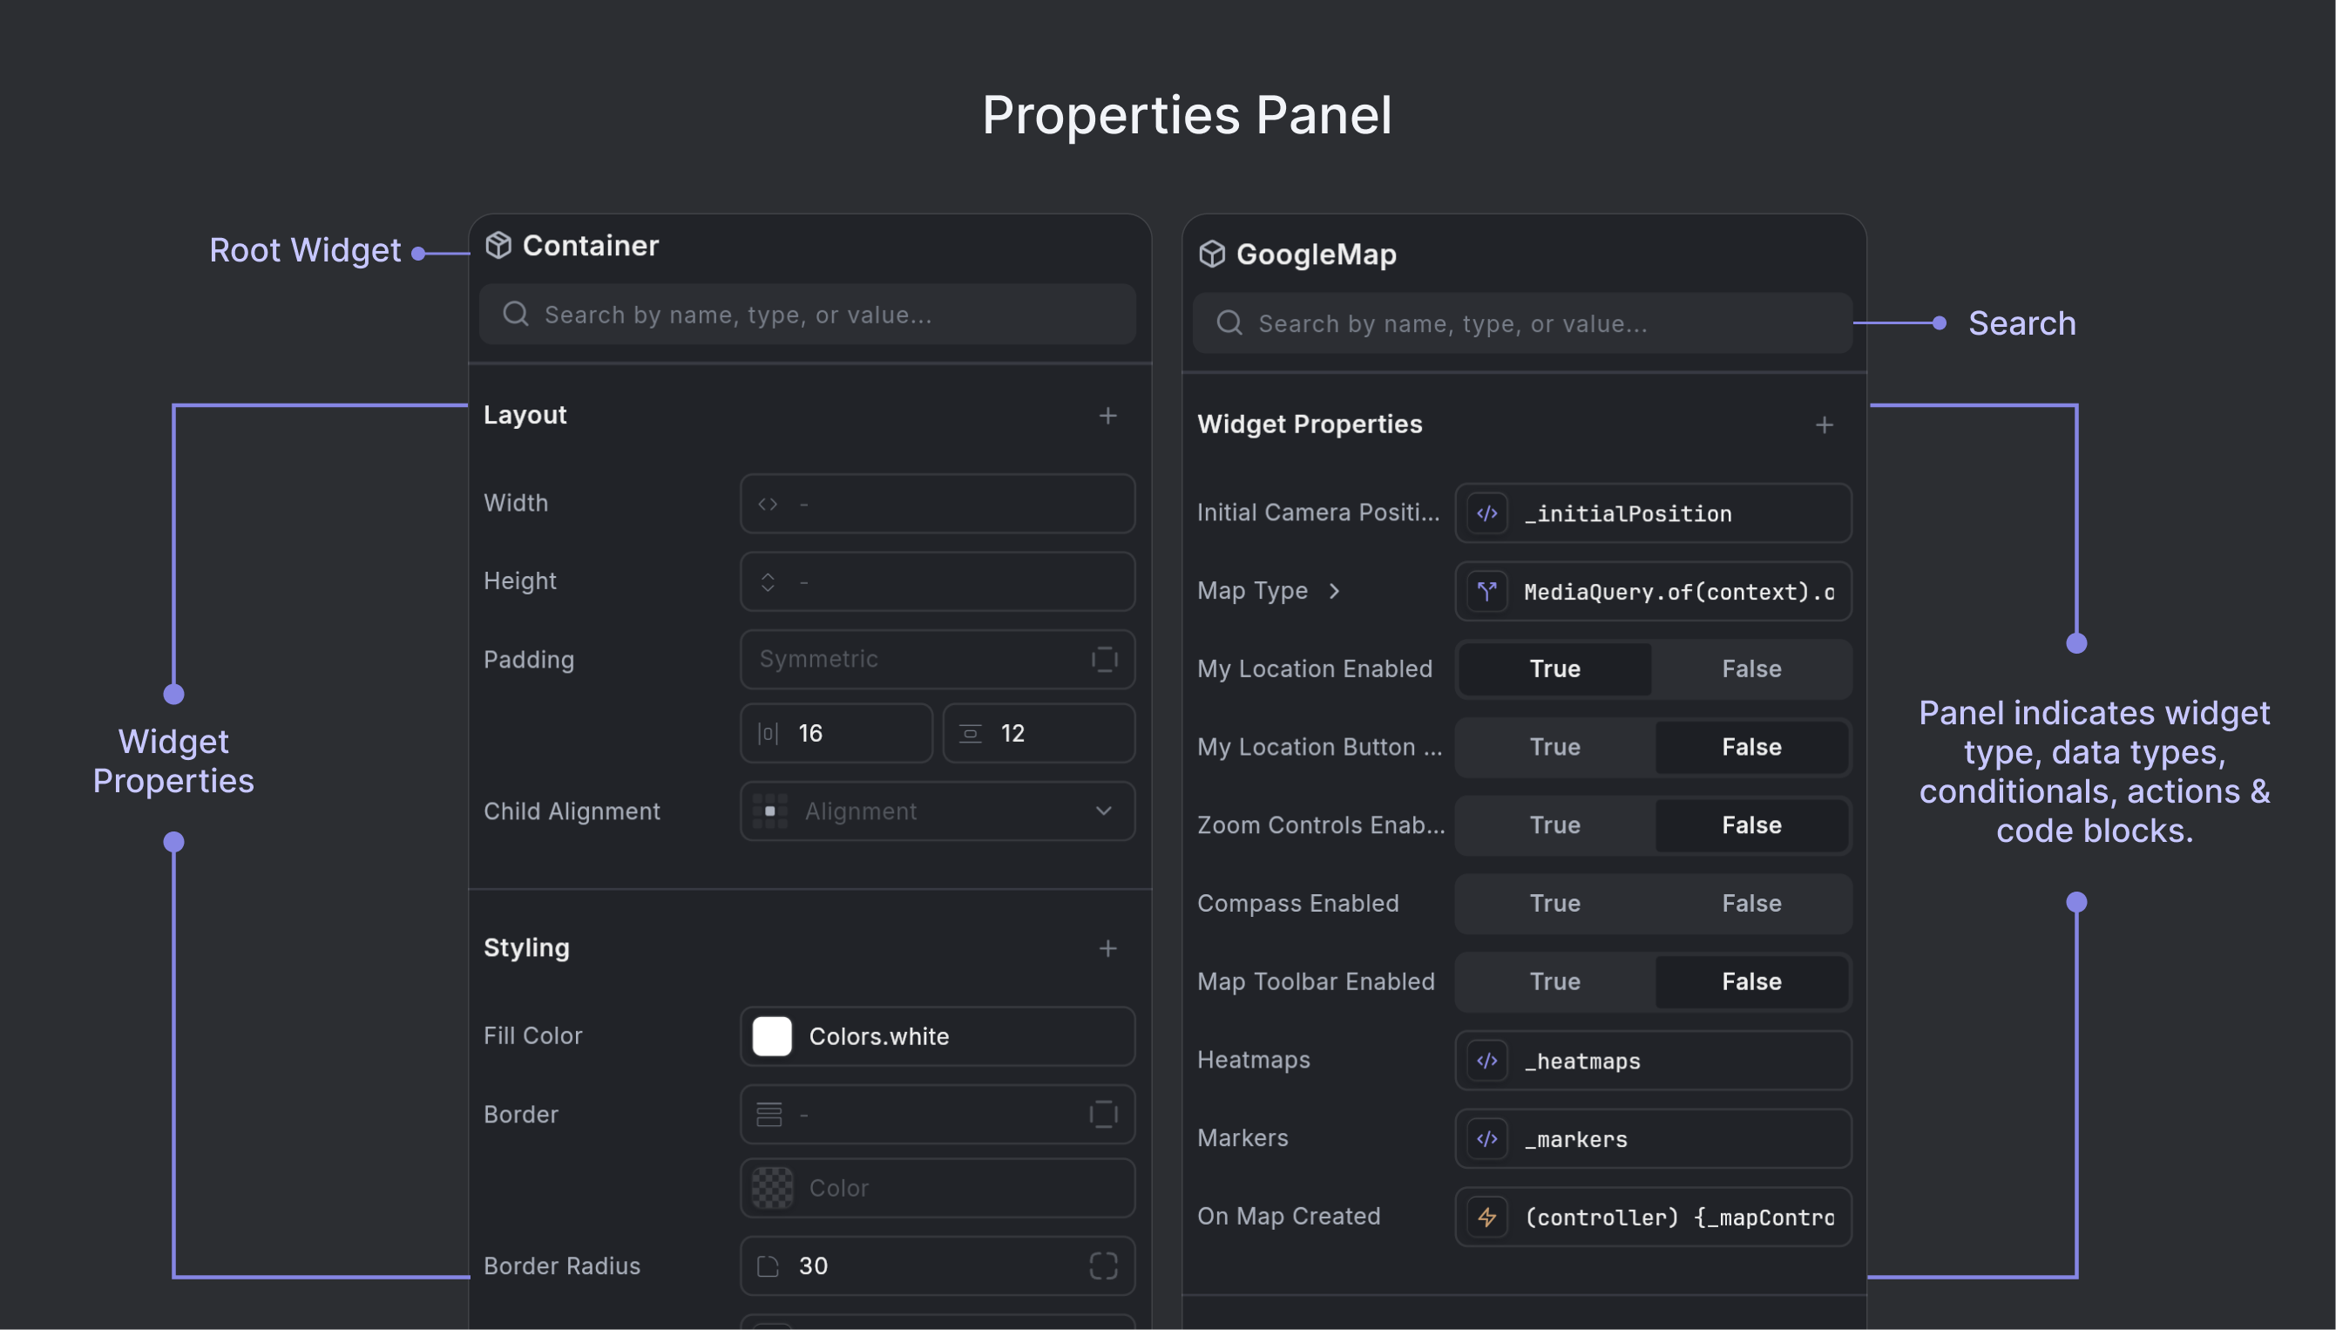Image resolution: width=2336 pixels, height=1330 pixels.
Task: Open the action editor on On Map Created
Action: (x=1487, y=1217)
